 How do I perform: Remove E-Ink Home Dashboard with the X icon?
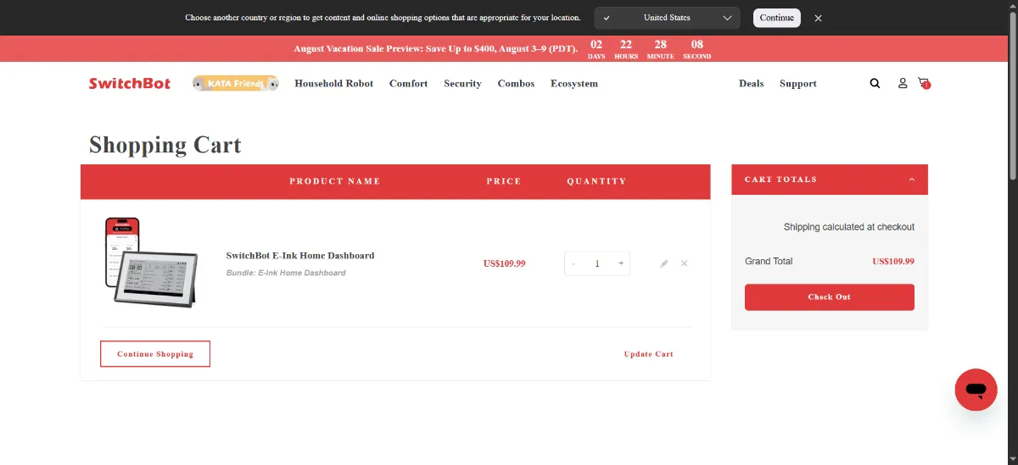[x=684, y=263]
